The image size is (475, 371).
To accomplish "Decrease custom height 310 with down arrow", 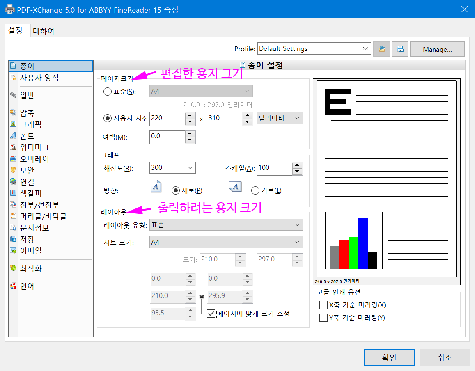I will (248, 122).
